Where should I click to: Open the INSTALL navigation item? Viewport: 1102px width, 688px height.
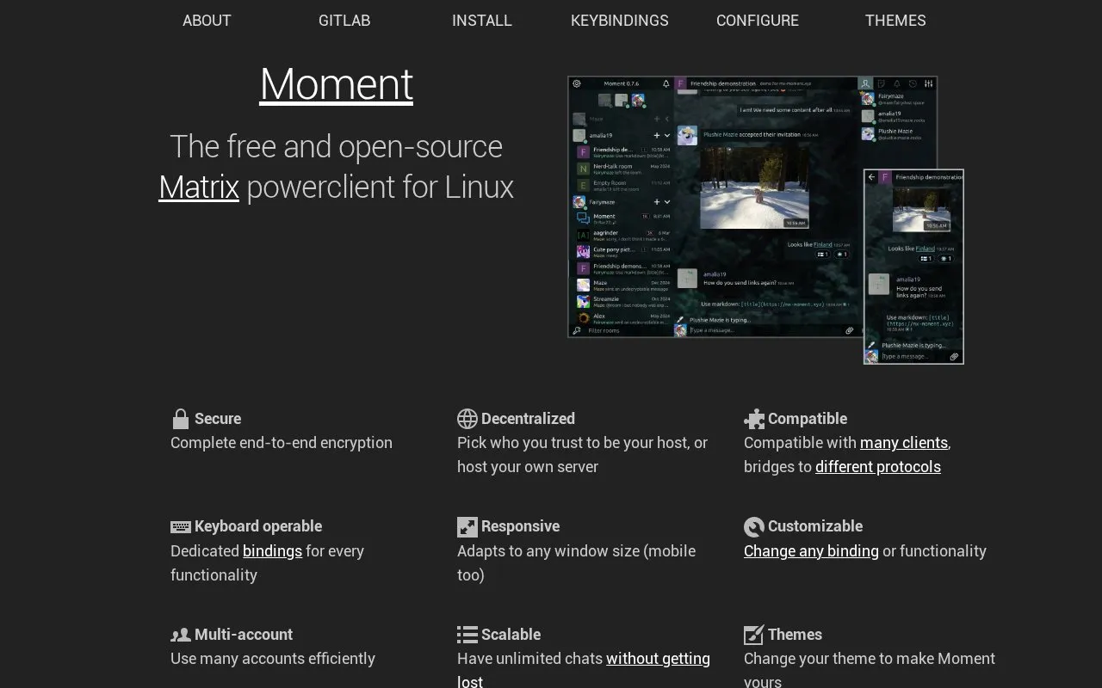pyautogui.click(x=482, y=21)
